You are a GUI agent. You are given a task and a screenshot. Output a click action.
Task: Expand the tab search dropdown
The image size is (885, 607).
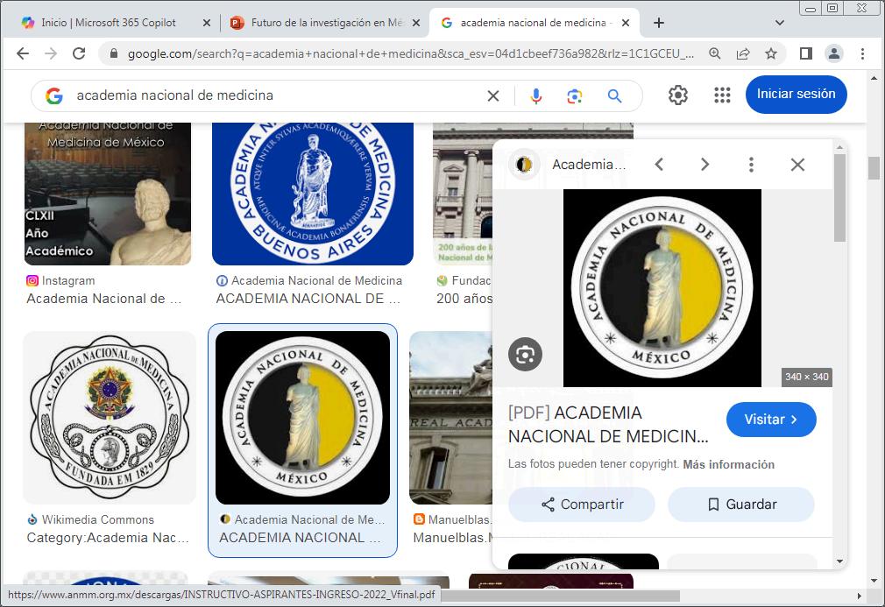(780, 23)
